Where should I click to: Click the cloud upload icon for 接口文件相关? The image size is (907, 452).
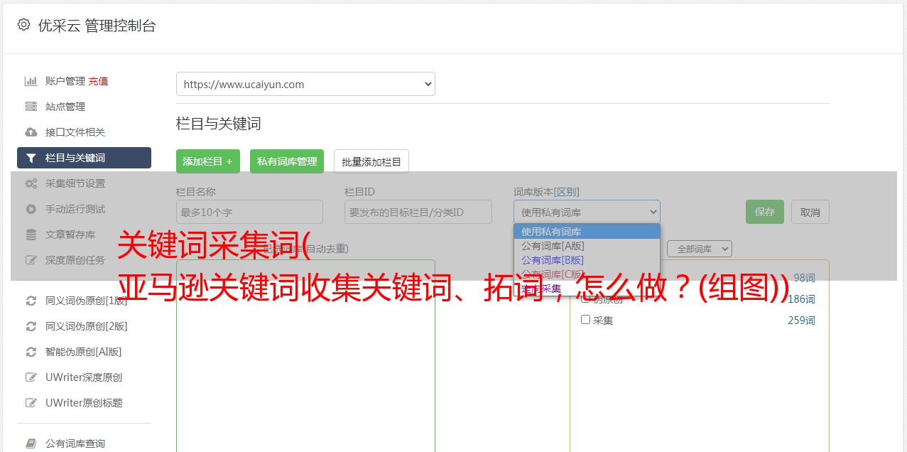coord(31,132)
